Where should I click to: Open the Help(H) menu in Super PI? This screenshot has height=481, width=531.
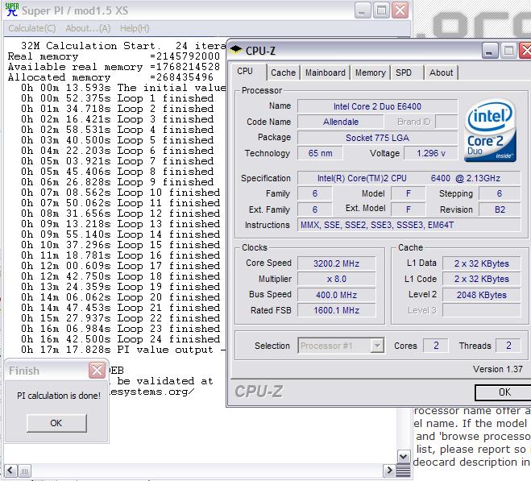click(x=135, y=28)
